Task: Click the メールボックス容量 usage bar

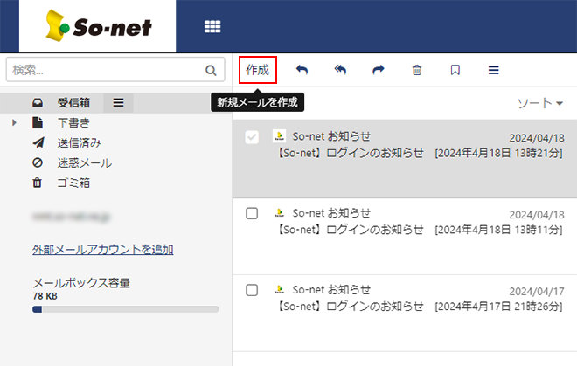Action: pyautogui.click(x=125, y=308)
